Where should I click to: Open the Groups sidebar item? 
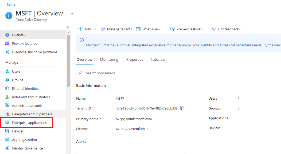(17, 80)
